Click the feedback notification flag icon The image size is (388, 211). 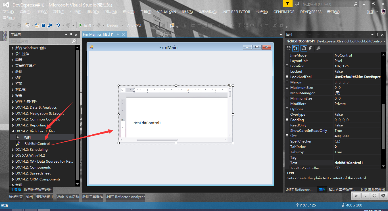click(x=288, y=4)
